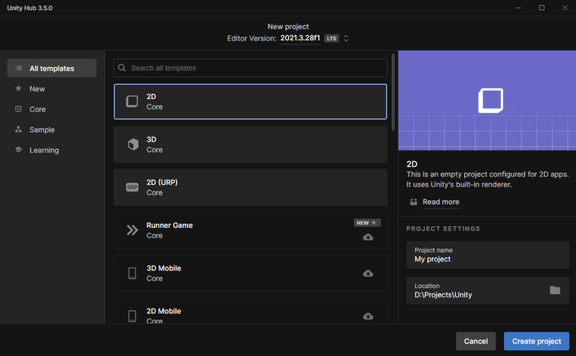Image resolution: width=576 pixels, height=356 pixels.
Task: Click the list icon beside All templates
Action: coord(19,68)
